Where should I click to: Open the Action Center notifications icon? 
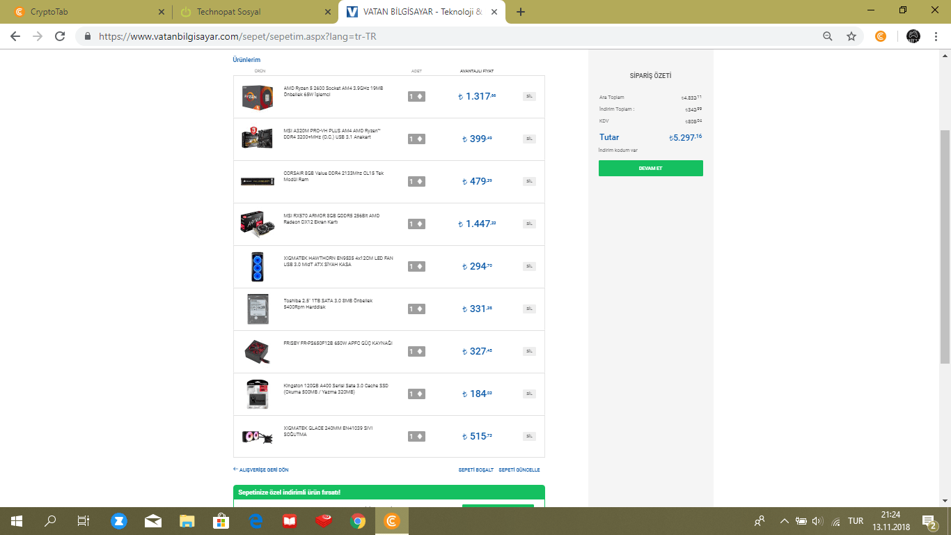[x=929, y=520]
